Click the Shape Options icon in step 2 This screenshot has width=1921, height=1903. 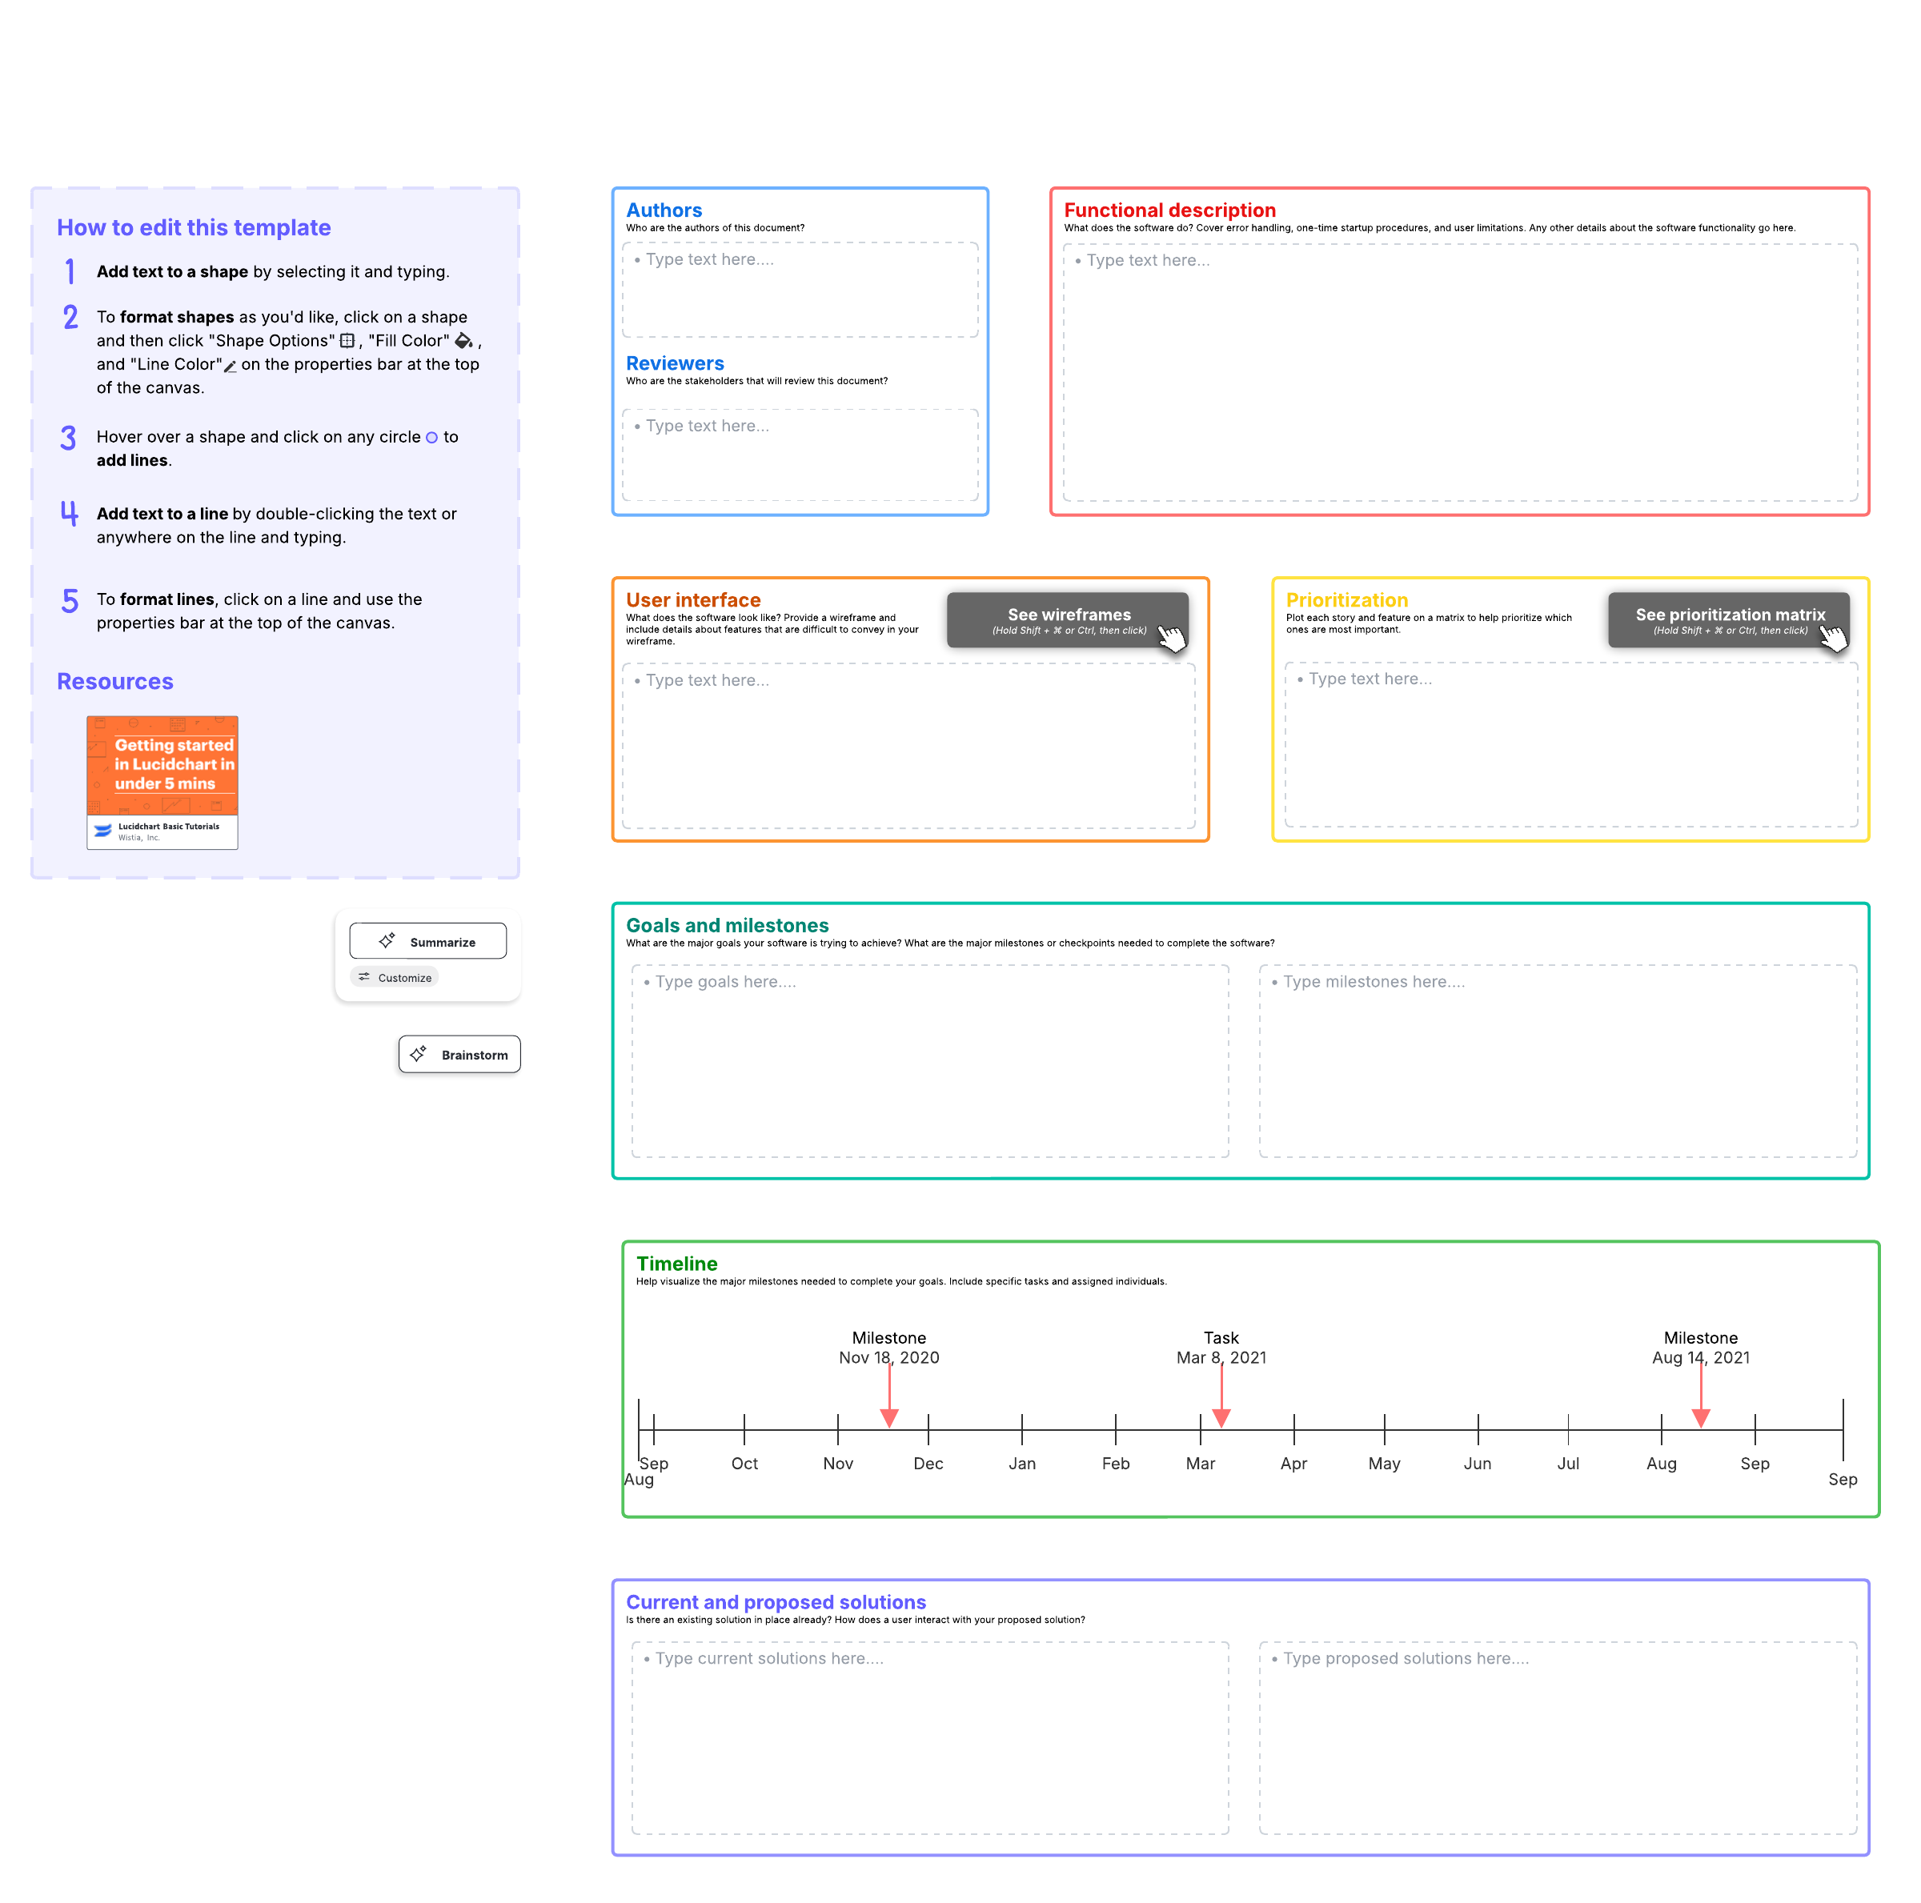[x=347, y=341]
